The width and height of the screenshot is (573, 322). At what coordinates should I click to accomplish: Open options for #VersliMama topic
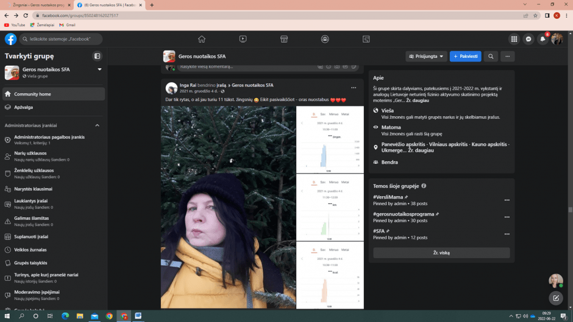coord(507,200)
